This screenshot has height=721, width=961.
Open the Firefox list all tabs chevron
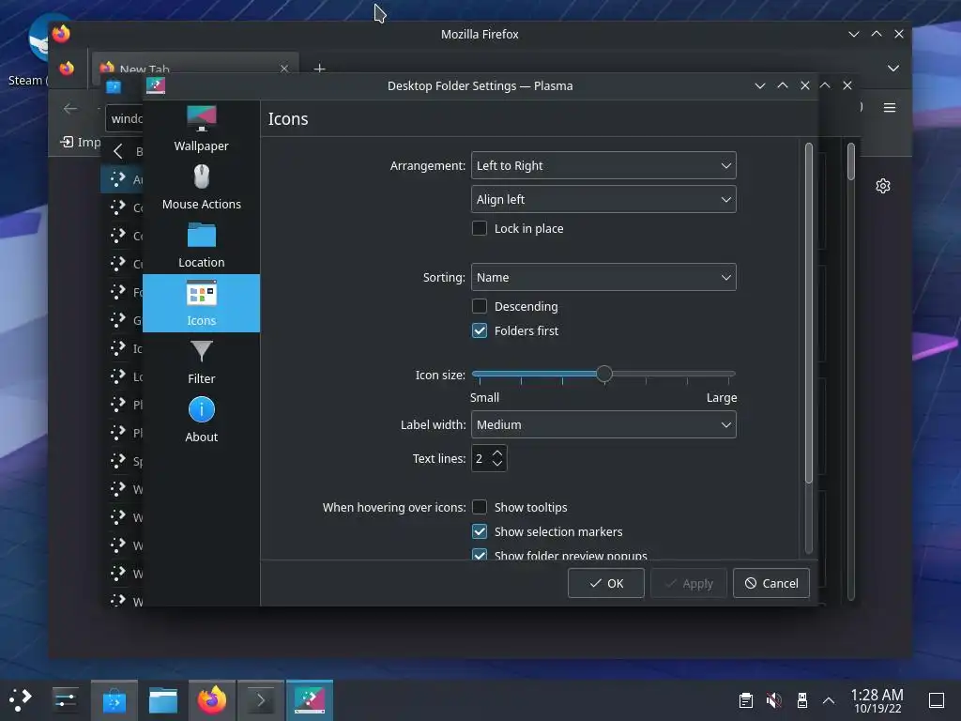coord(893,68)
